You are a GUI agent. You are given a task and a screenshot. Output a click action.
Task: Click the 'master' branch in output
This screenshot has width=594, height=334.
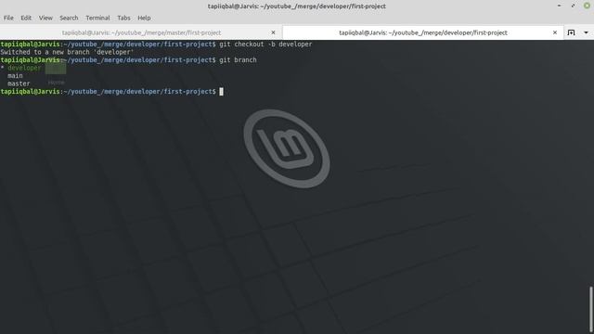(x=19, y=83)
